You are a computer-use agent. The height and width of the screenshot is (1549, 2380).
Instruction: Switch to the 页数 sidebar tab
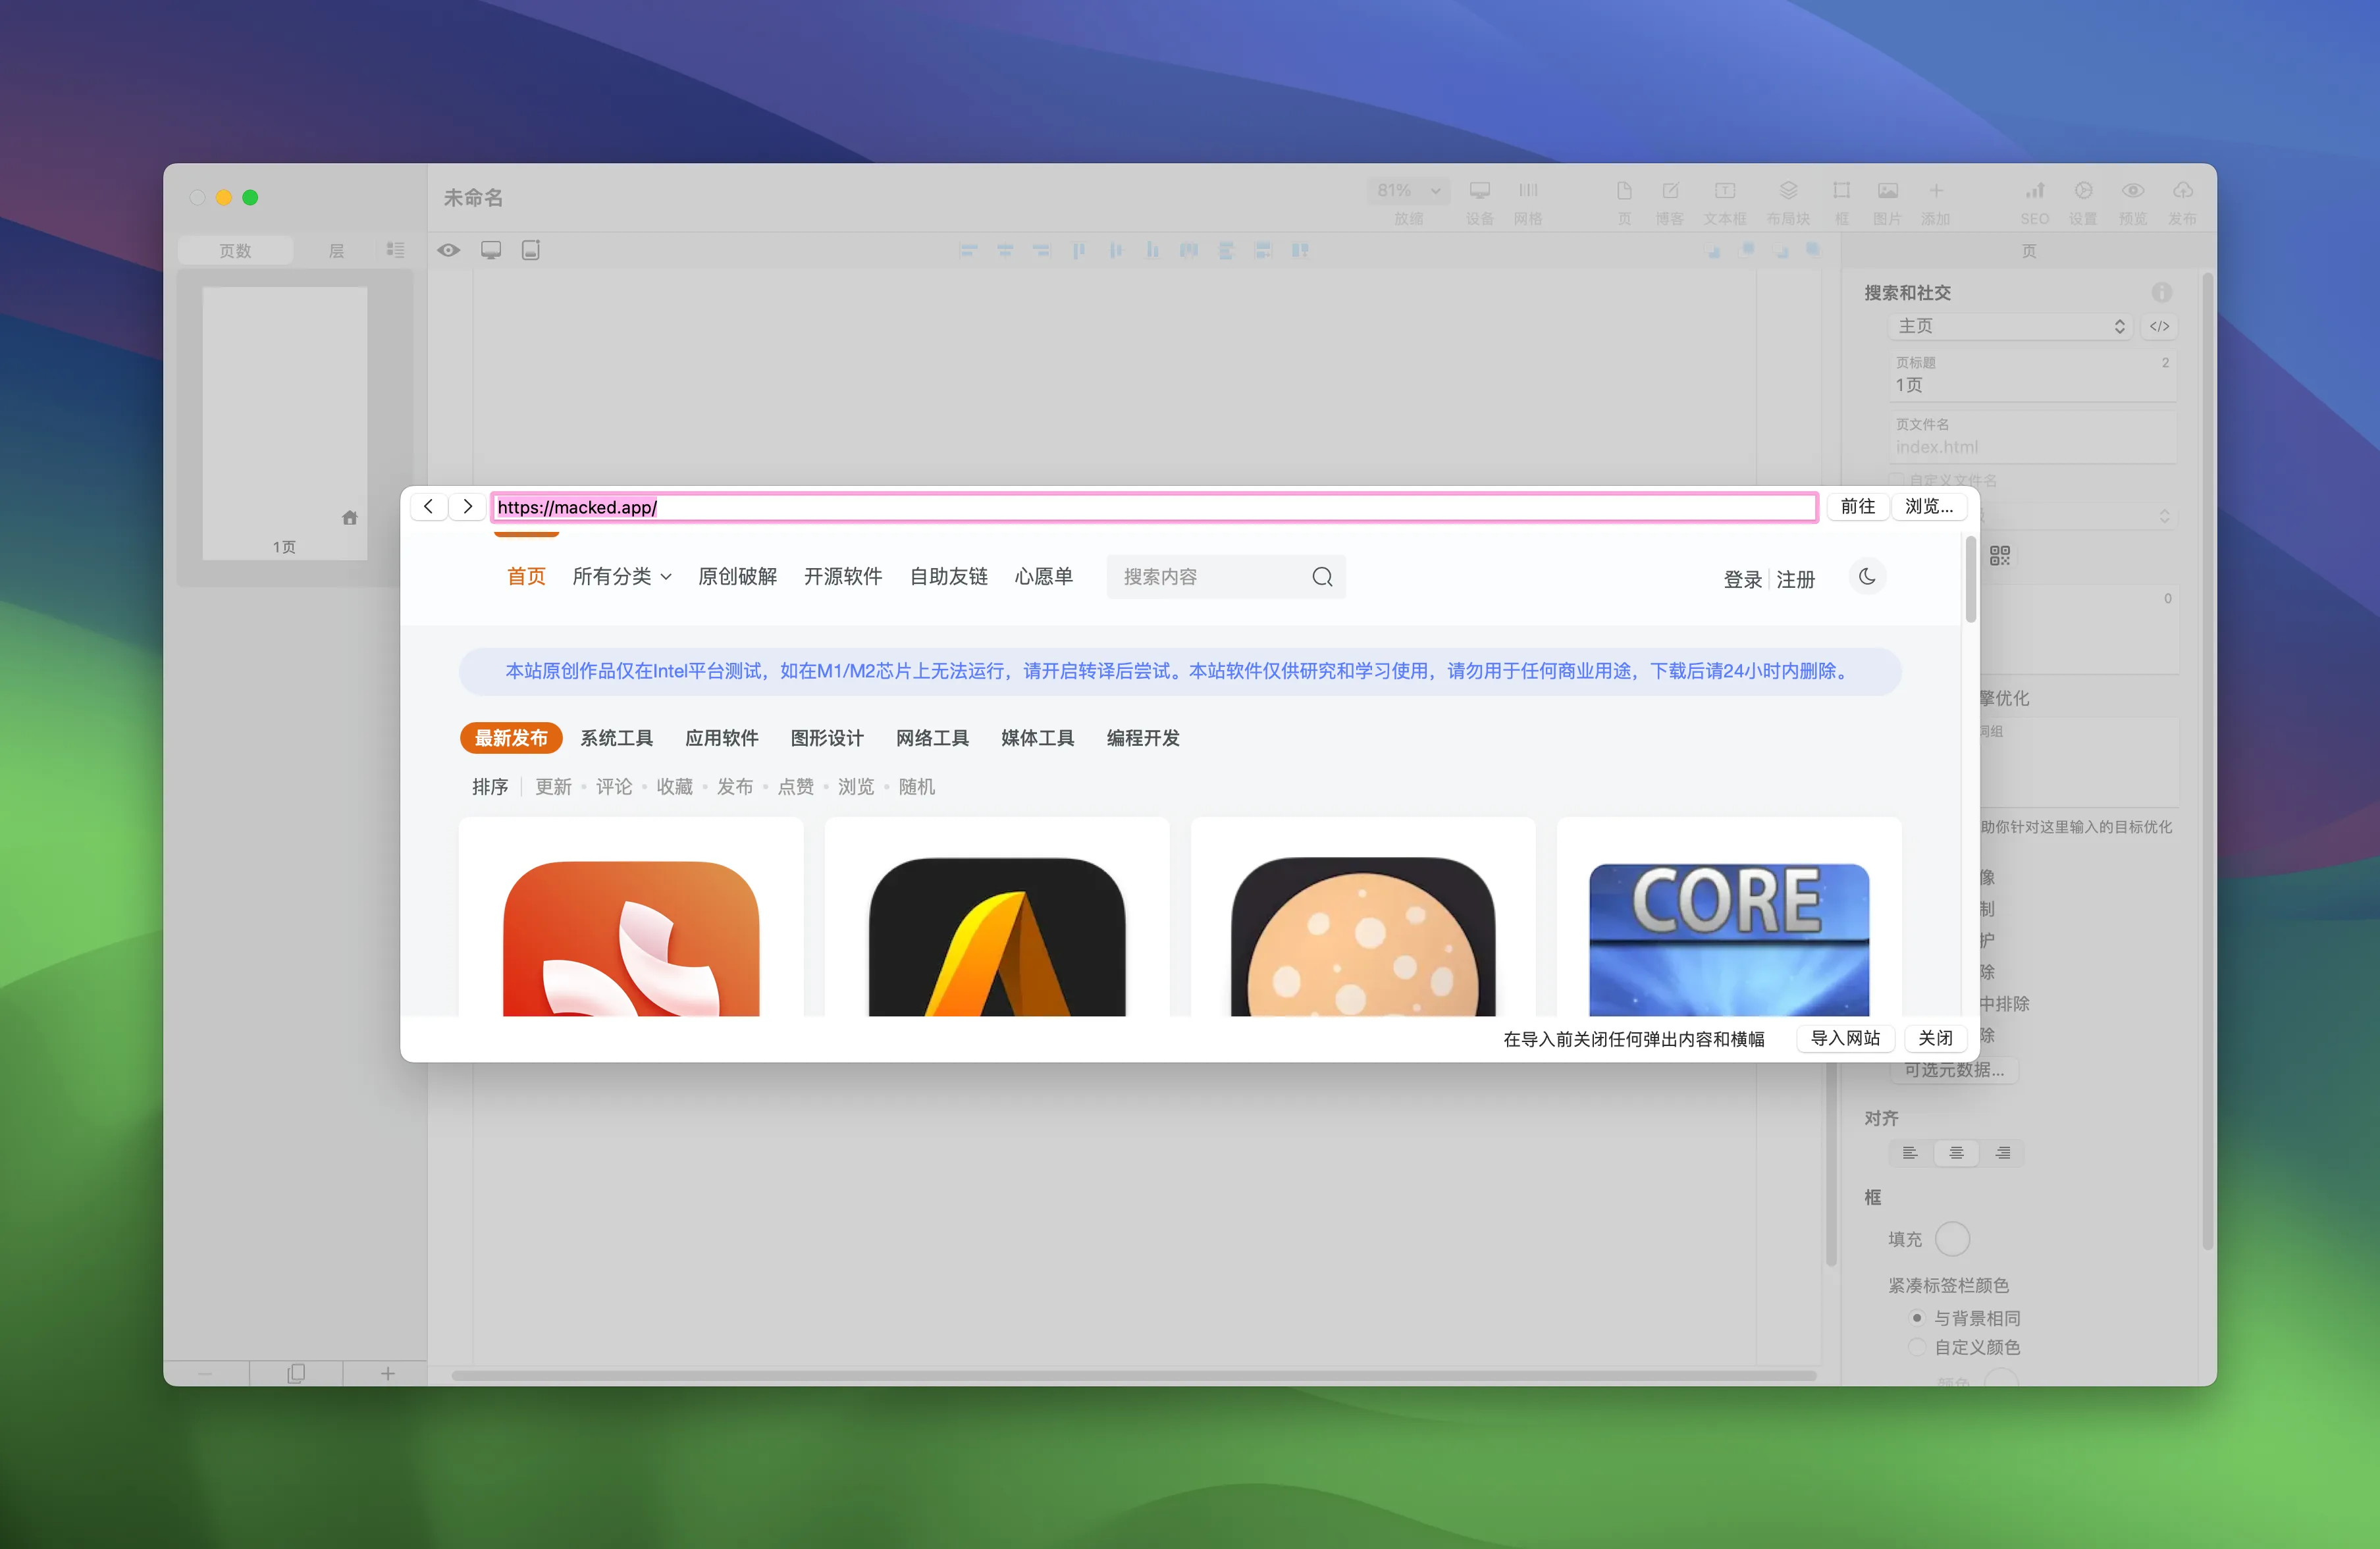tap(235, 250)
